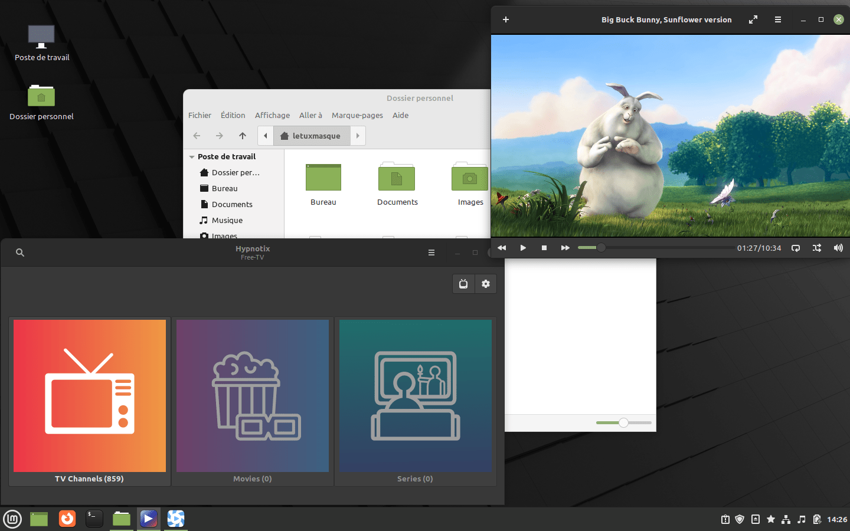Open Marque-pages menu in file manager
The height and width of the screenshot is (531, 850).
click(357, 115)
